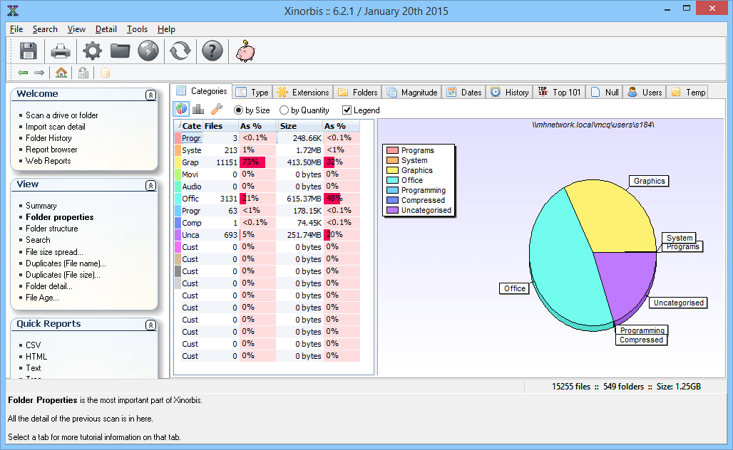
Task: Open settings via the gear icon
Action: [x=92, y=51]
